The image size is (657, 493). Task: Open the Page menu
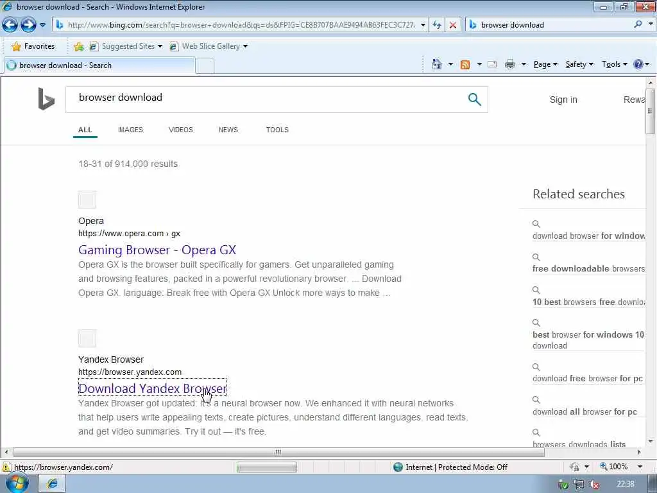tap(545, 64)
